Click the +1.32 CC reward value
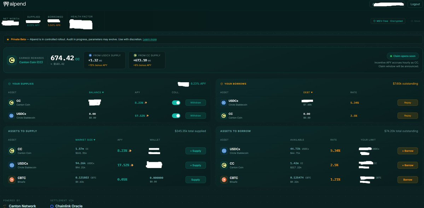Viewport: 424px width, 208px height. (x=95, y=60)
